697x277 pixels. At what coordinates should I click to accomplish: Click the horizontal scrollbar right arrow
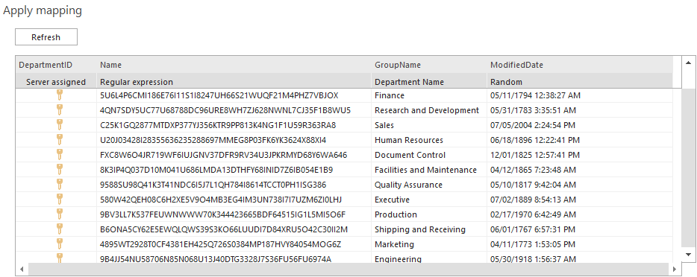(x=675, y=269)
